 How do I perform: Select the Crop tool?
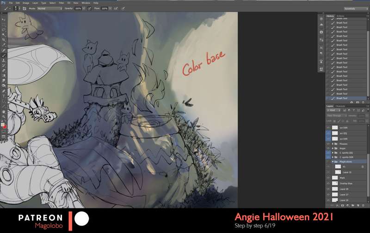coord(4,40)
